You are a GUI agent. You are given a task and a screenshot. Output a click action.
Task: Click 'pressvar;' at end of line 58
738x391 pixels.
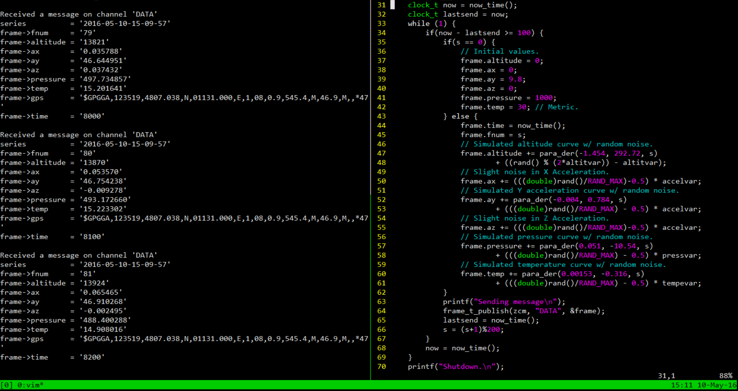click(681, 256)
